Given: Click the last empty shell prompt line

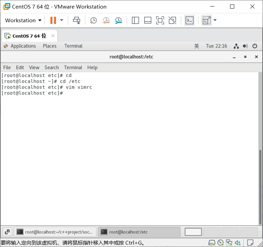Looking at the screenshot, I should pyautogui.click(x=32, y=93).
